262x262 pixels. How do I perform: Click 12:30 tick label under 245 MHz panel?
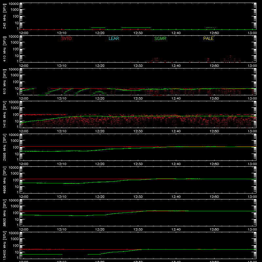(x=138, y=33)
